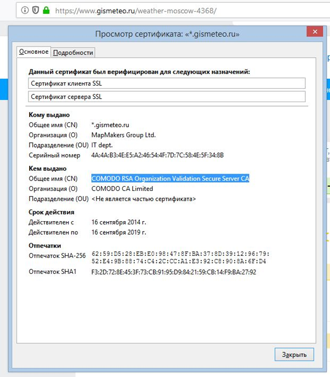Screen dimensions: 330x377
Task: Click the verified purposes heading text
Action: click(x=139, y=72)
